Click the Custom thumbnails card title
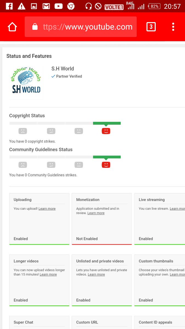The height and width of the screenshot is (329, 185). click(x=156, y=261)
